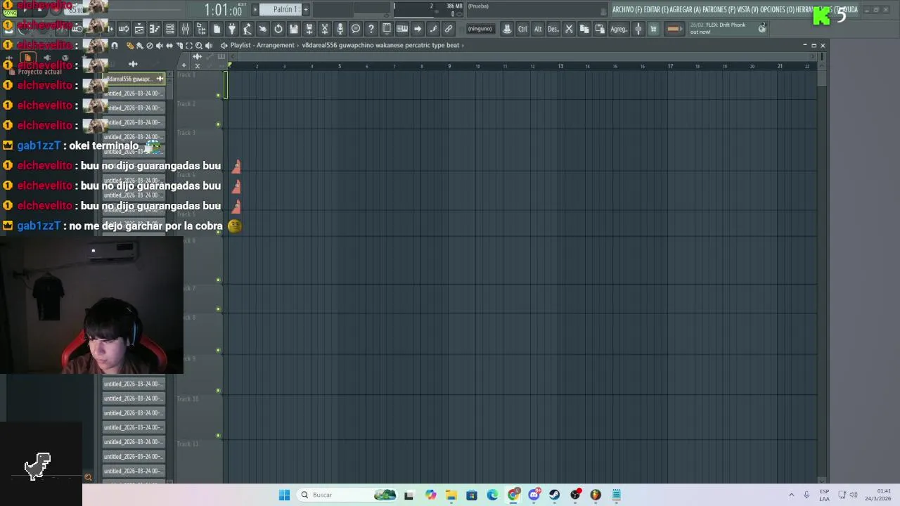This screenshot has width=900, height=506.
Task: Click the arrow left of Patrón 1
Action: coord(256,9)
